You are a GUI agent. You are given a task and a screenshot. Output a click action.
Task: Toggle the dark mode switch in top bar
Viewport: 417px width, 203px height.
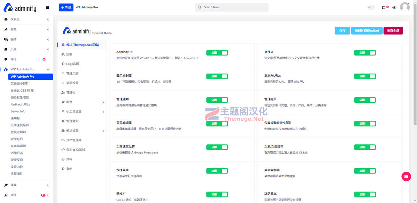[x=371, y=7]
